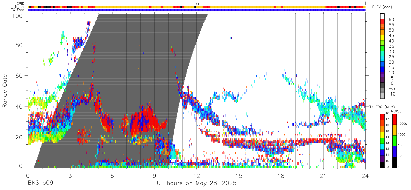The image size is (411, 190).
Task: Select the 'UT hours on May 28, 2025' label
Action: coord(197,184)
